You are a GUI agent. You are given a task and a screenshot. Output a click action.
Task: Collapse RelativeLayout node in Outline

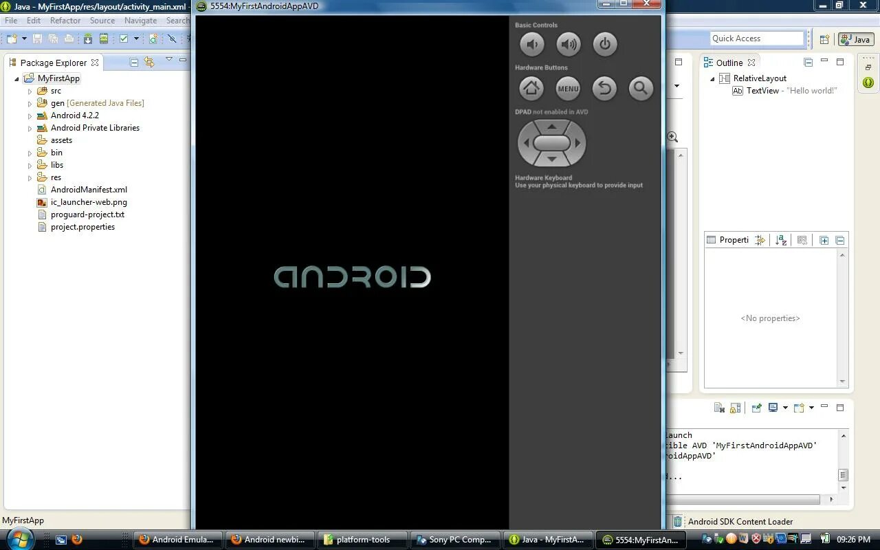(x=713, y=78)
